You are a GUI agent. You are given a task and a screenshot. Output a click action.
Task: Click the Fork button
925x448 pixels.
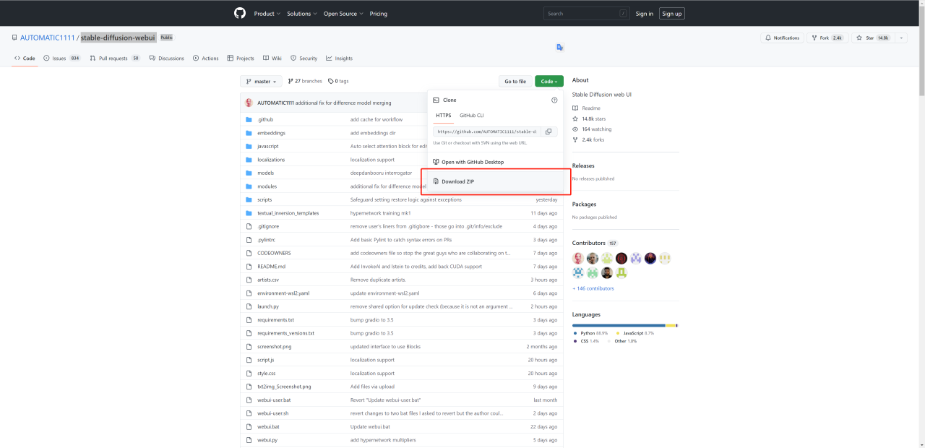[827, 38]
